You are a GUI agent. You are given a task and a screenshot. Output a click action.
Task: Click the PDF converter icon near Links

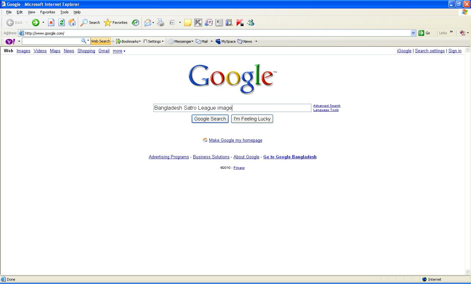[462, 33]
